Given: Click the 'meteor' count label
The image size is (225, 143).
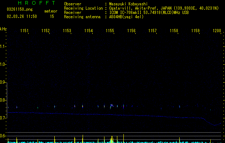Looking at the screenshot, I should pyautogui.click(x=51, y=11).
